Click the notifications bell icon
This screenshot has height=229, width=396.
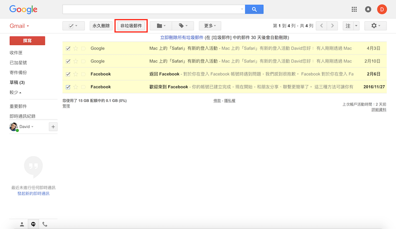368,9
